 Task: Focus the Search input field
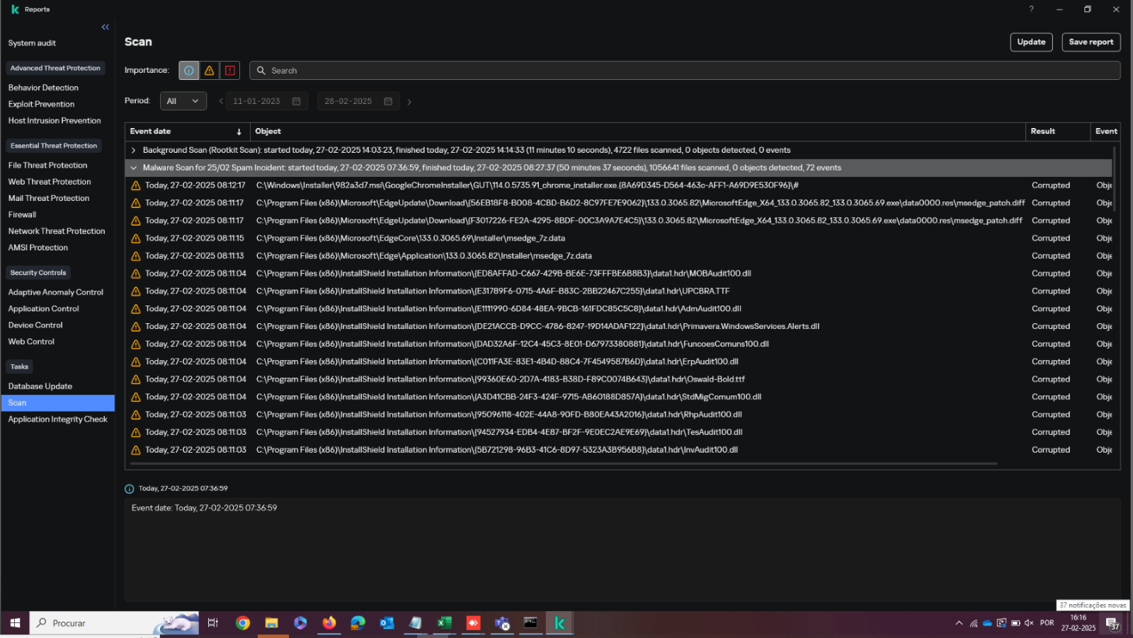pyautogui.click(x=685, y=71)
